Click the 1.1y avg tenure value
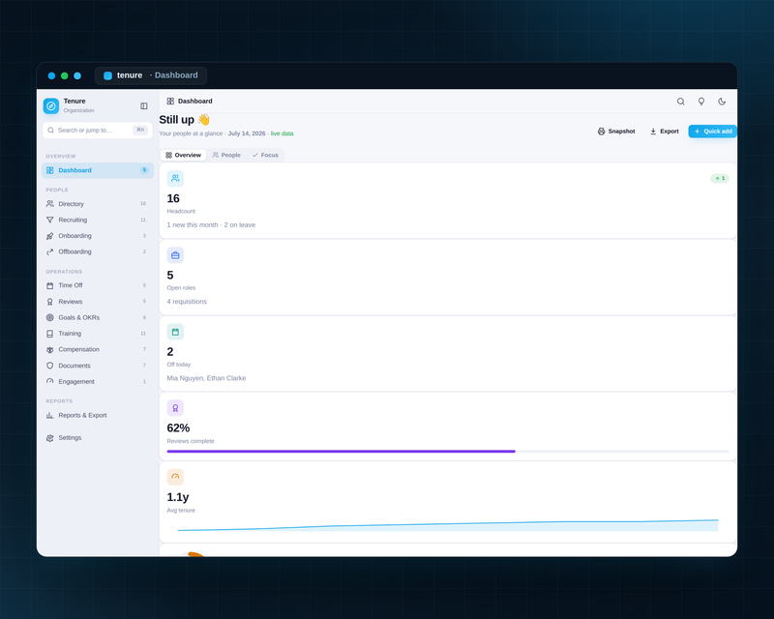The width and height of the screenshot is (774, 619). 178,497
